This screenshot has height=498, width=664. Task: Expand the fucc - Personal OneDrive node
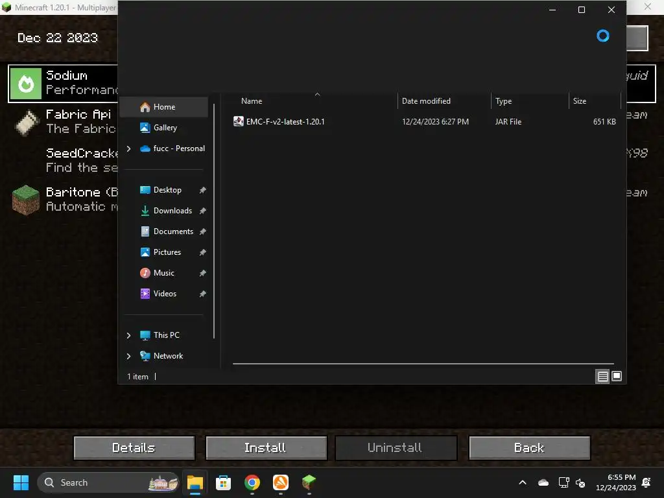[129, 148]
